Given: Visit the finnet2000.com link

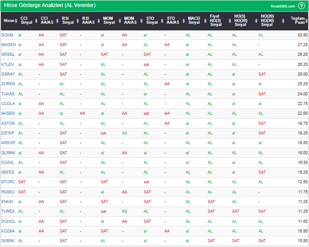Looking at the screenshot, I should pos(283,6).
